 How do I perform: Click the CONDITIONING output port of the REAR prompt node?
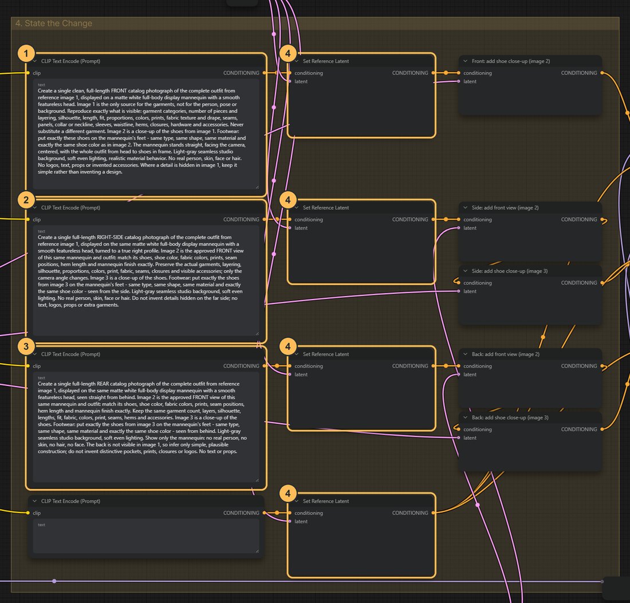pyautogui.click(x=265, y=366)
